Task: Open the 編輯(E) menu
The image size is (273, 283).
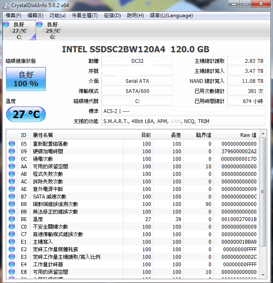Action: pyautogui.click(x=35, y=15)
